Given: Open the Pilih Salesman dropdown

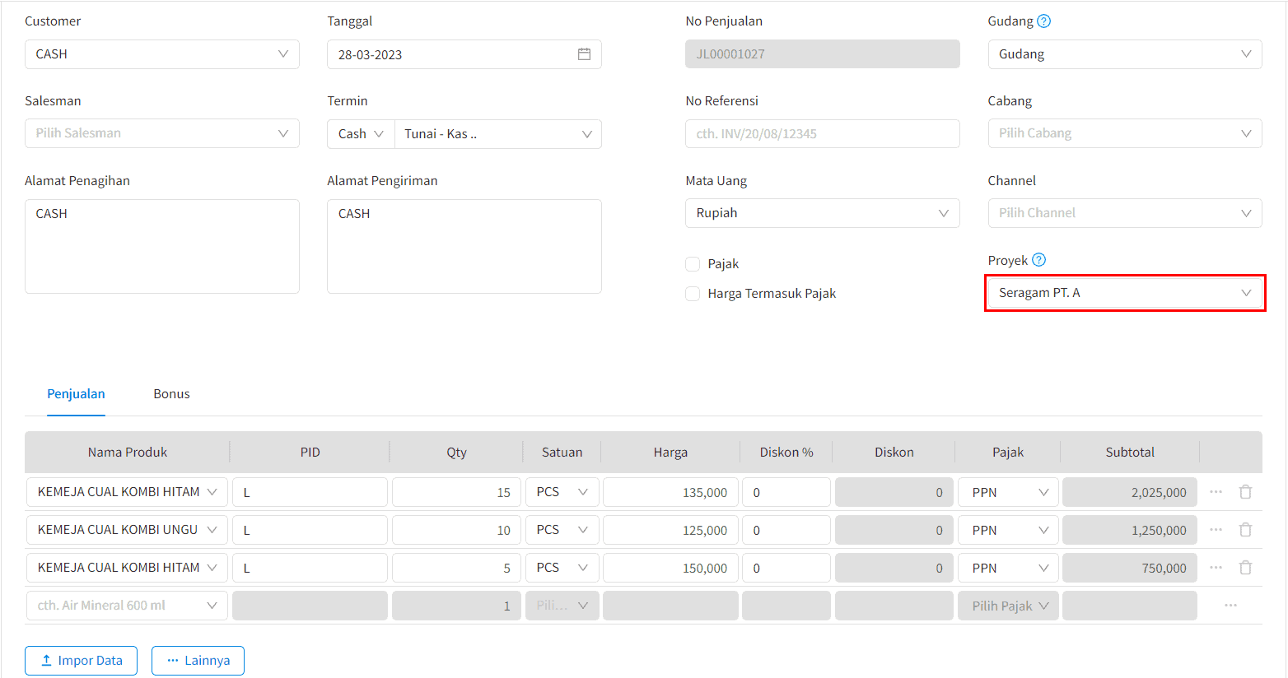Looking at the screenshot, I should coord(161,133).
